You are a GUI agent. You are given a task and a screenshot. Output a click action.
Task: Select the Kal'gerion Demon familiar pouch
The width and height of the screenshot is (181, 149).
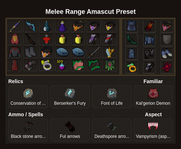pos(153,97)
